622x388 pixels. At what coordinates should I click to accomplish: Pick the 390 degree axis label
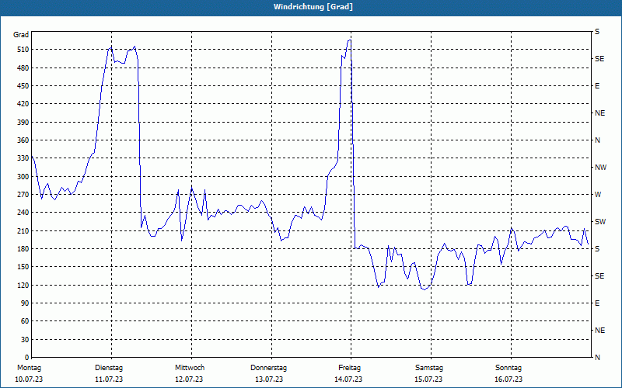tap(23, 123)
